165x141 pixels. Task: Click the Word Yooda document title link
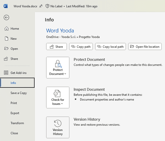(60, 31)
